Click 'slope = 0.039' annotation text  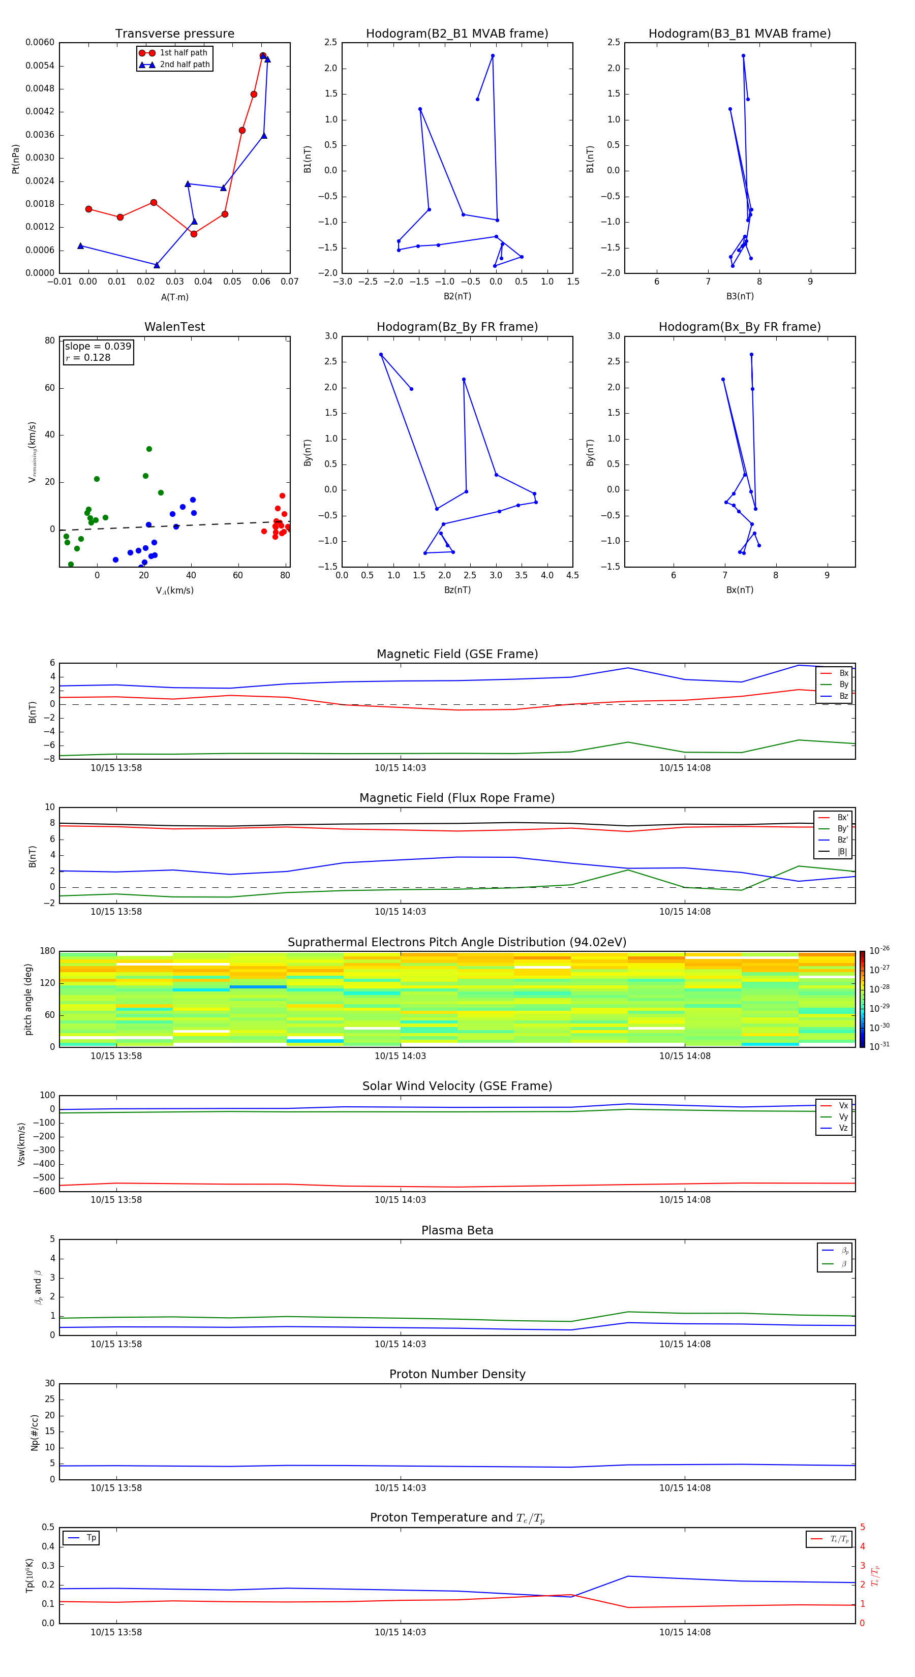coord(98,347)
